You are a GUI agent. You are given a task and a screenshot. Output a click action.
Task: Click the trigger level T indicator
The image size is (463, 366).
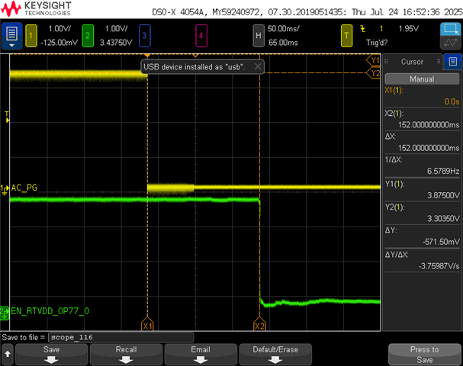(x=7, y=117)
